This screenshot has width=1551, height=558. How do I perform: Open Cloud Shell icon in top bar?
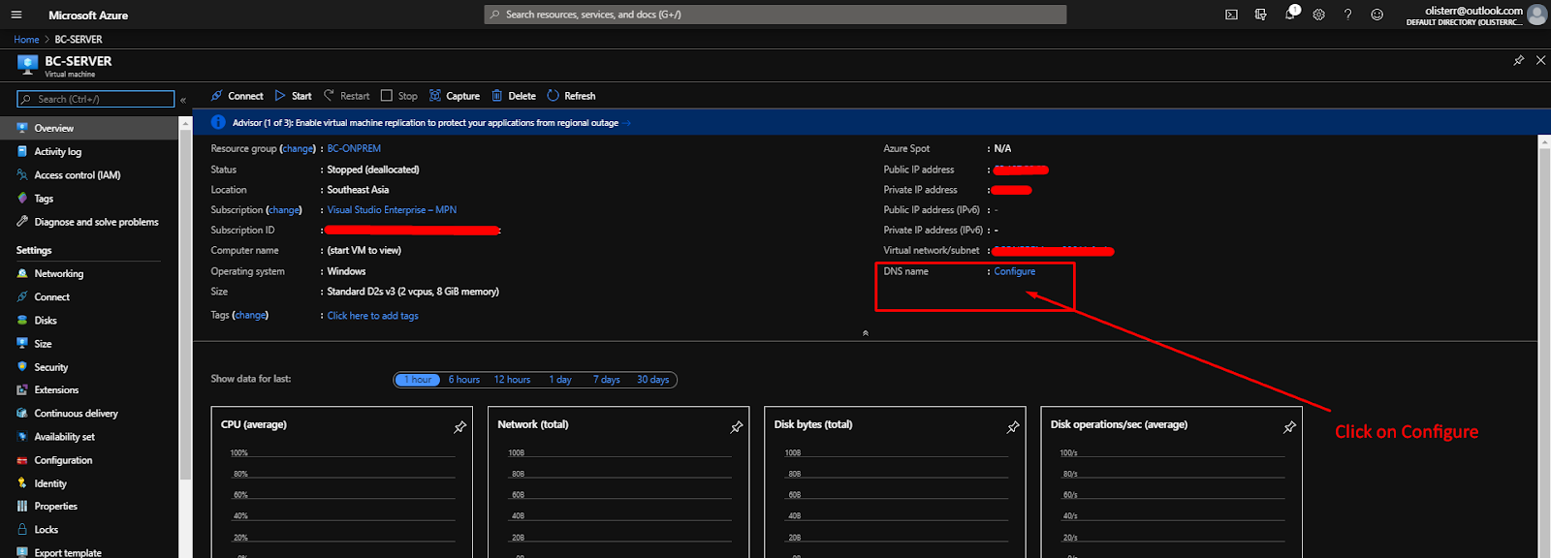(x=1231, y=15)
